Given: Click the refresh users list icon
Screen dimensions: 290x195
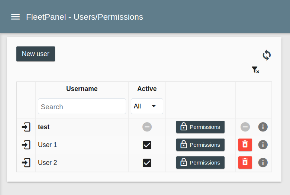Looking at the screenshot, I should pos(267,55).
